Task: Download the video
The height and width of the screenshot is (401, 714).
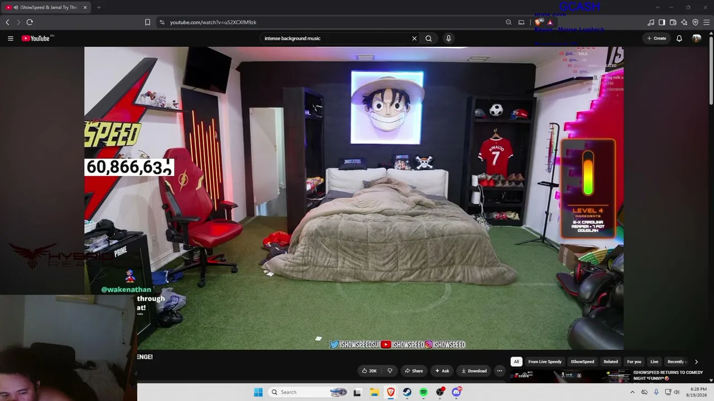Action: tap(474, 371)
